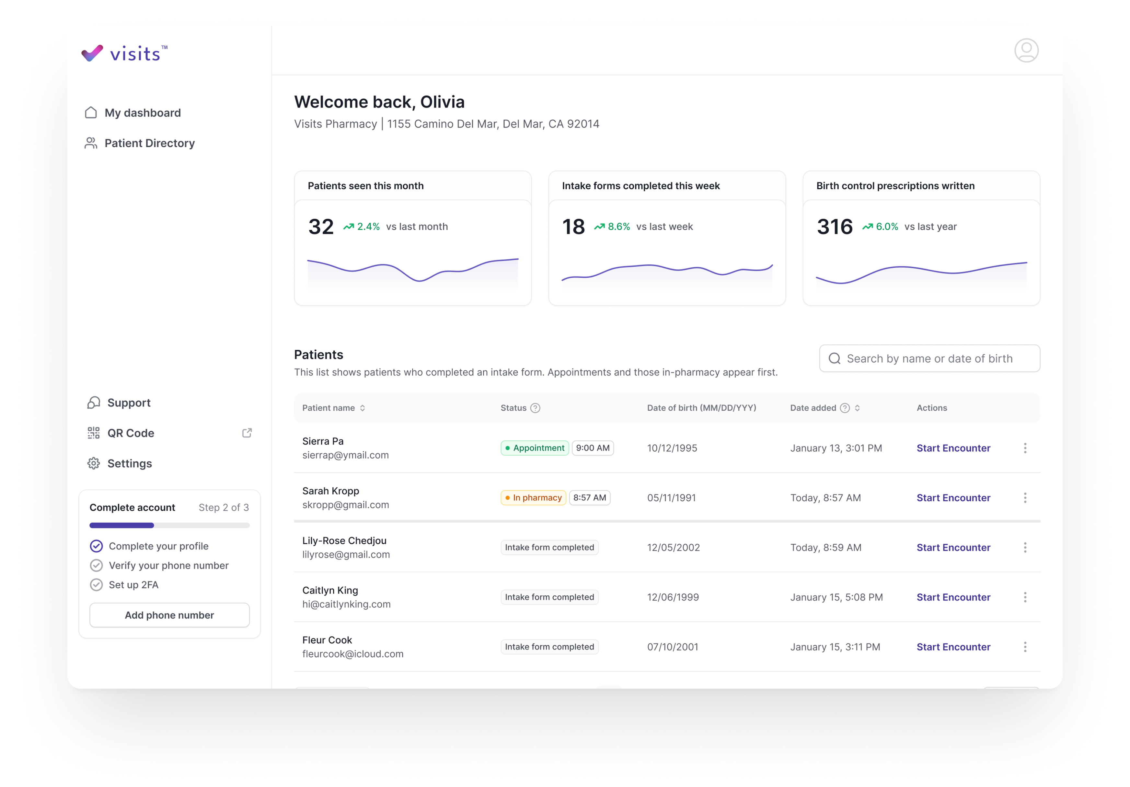Toggle the Complete your profile checkmark
1130x787 pixels.
coord(97,546)
